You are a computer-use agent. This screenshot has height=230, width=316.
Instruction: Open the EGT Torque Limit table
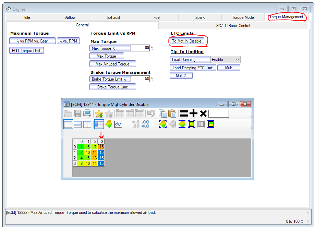[x=26, y=51]
